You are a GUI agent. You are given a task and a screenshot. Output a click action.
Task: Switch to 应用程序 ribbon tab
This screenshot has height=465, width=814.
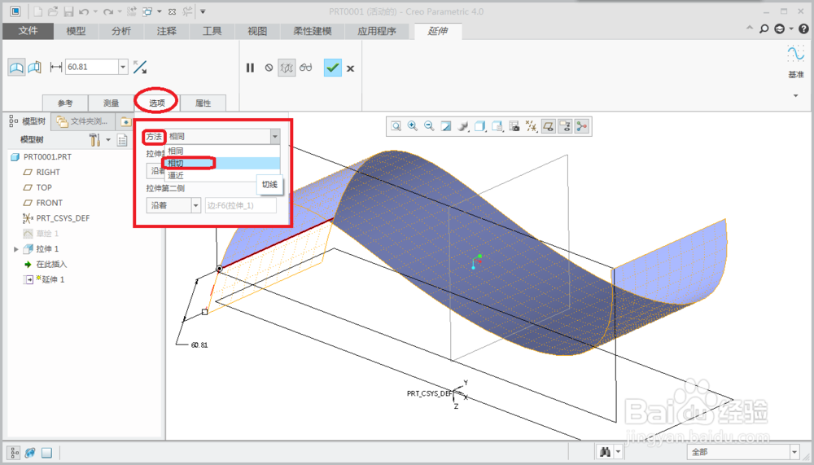click(x=377, y=31)
